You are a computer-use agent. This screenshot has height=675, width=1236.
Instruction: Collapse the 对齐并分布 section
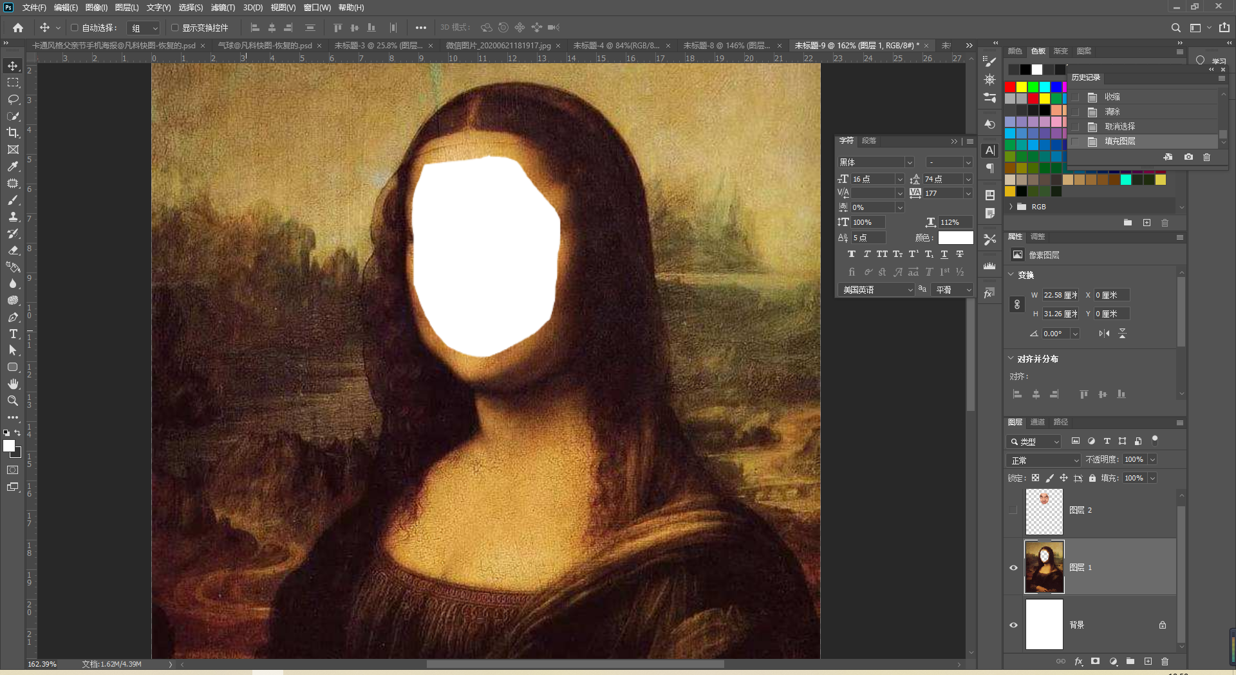click(1011, 358)
